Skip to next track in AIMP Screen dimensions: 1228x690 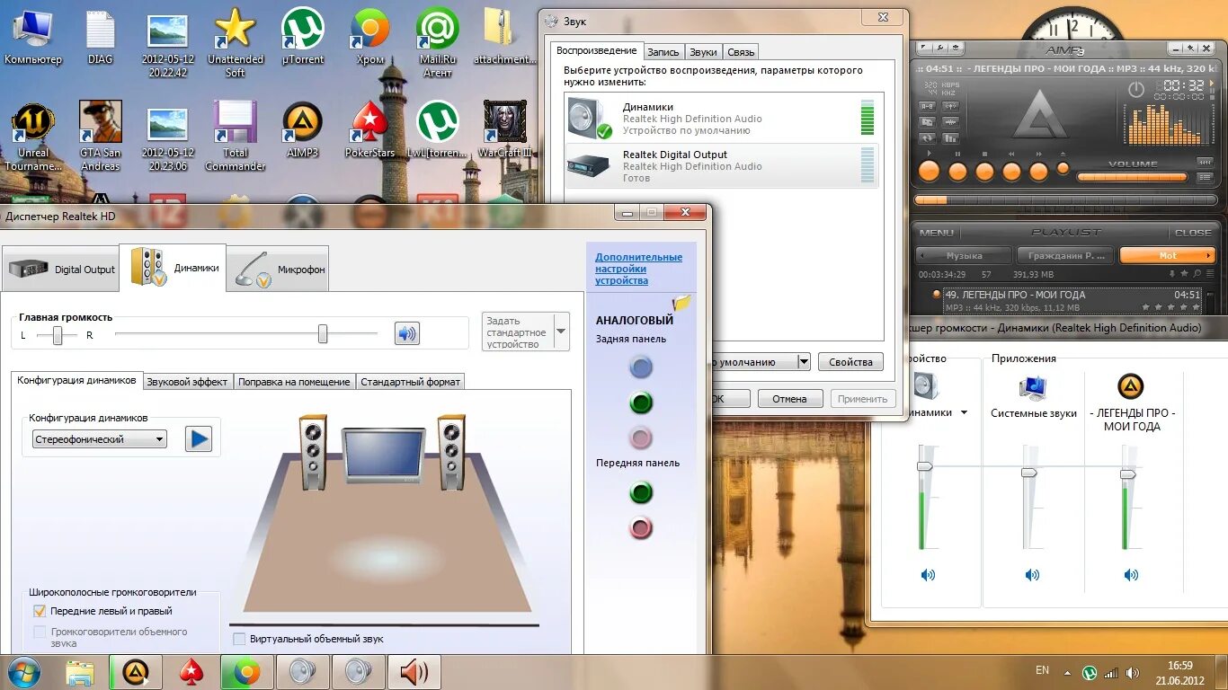coord(1038,172)
